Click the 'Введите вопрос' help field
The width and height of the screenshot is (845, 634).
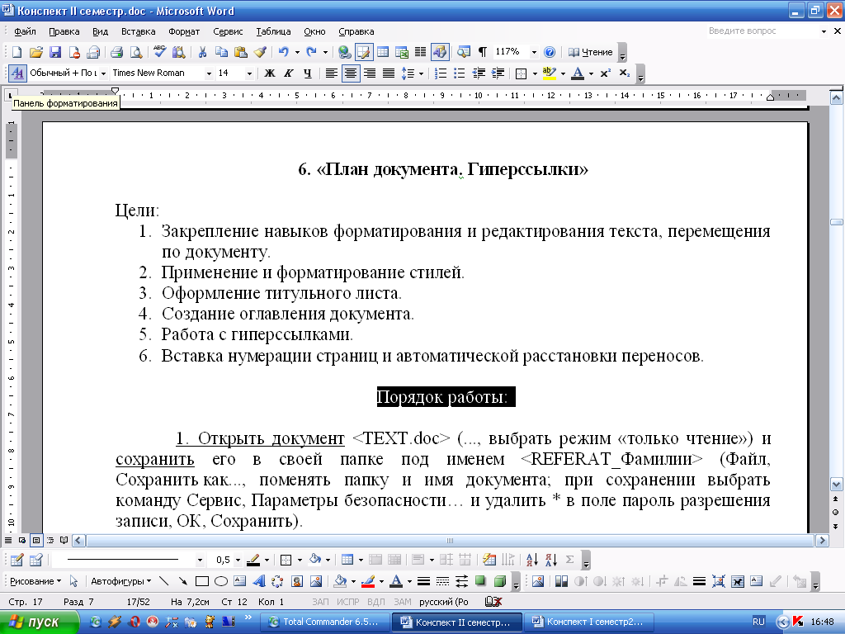coord(763,31)
